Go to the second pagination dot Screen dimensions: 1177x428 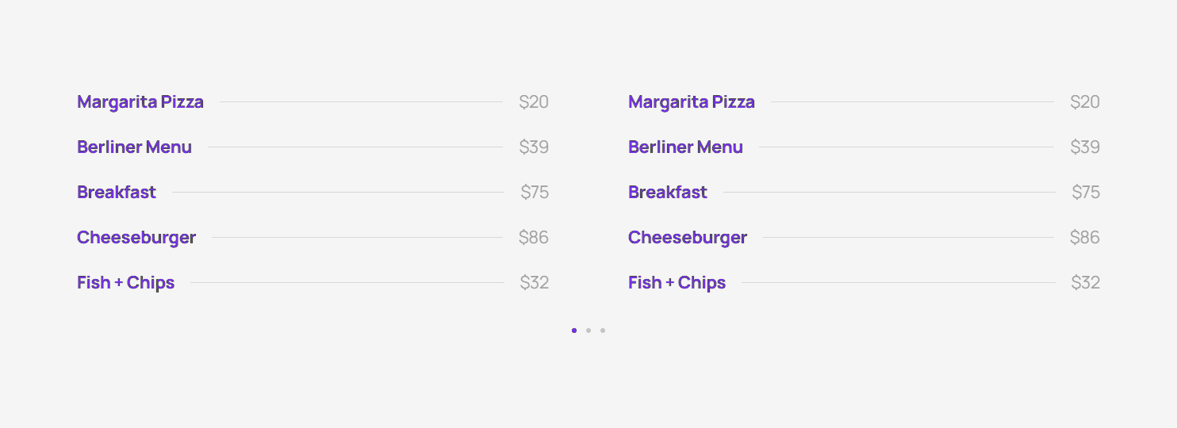[x=588, y=331]
